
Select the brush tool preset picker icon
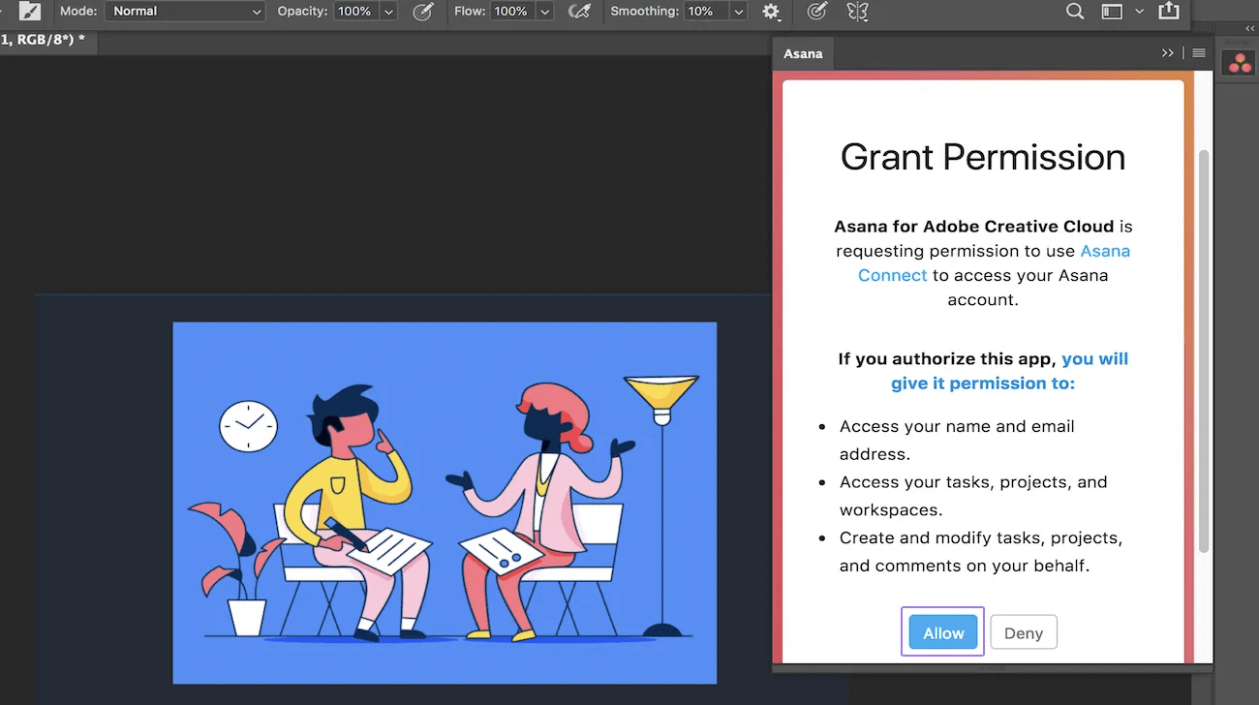pos(30,12)
